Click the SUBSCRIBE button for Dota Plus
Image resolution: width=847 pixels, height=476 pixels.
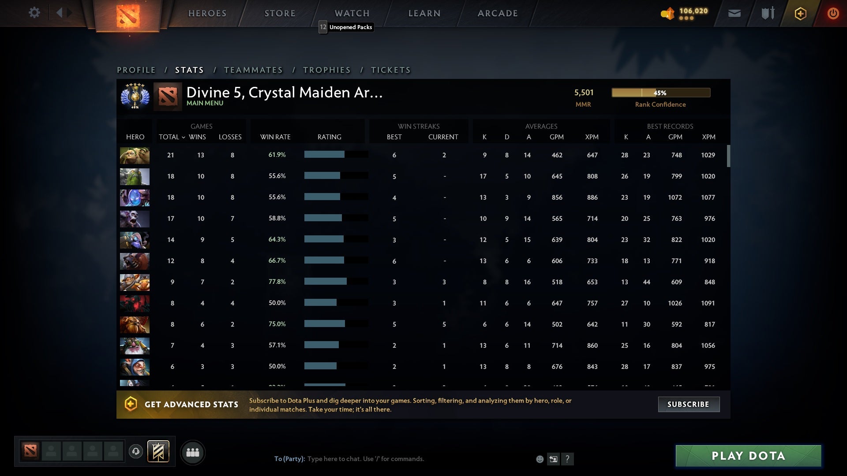[688, 404]
